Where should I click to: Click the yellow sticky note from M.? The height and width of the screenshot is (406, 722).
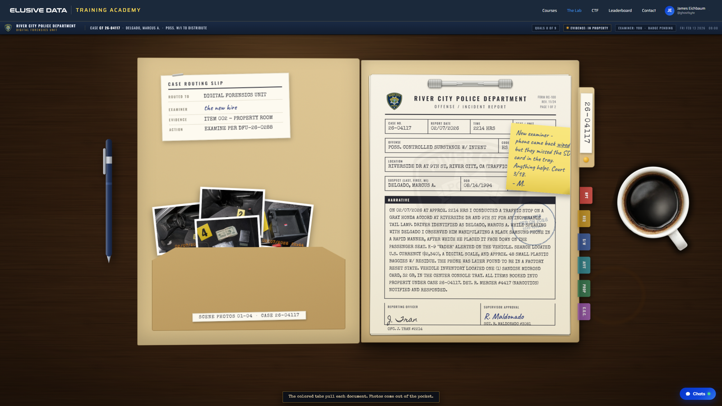click(x=540, y=158)
